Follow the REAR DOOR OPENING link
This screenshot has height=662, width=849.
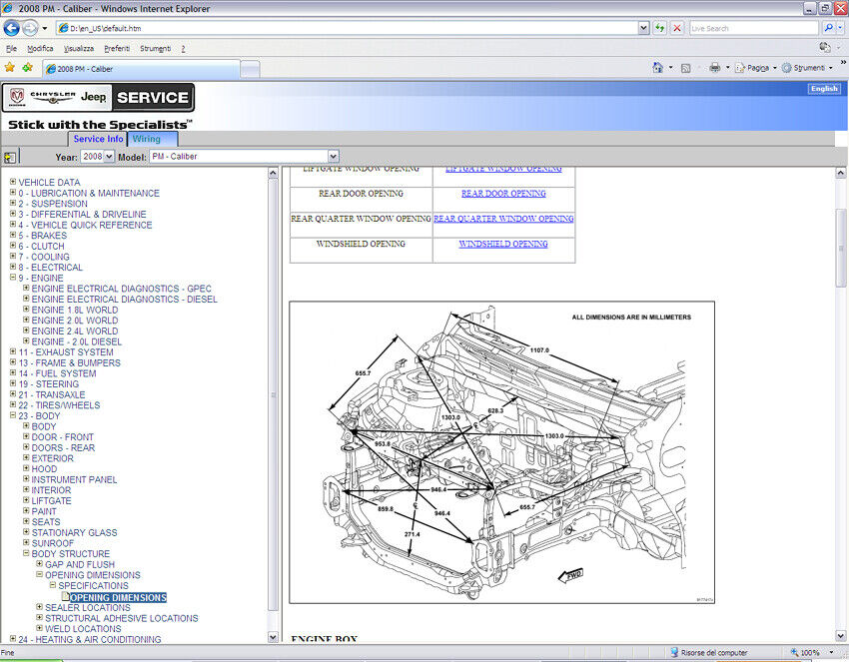click(x=503, y=194)
